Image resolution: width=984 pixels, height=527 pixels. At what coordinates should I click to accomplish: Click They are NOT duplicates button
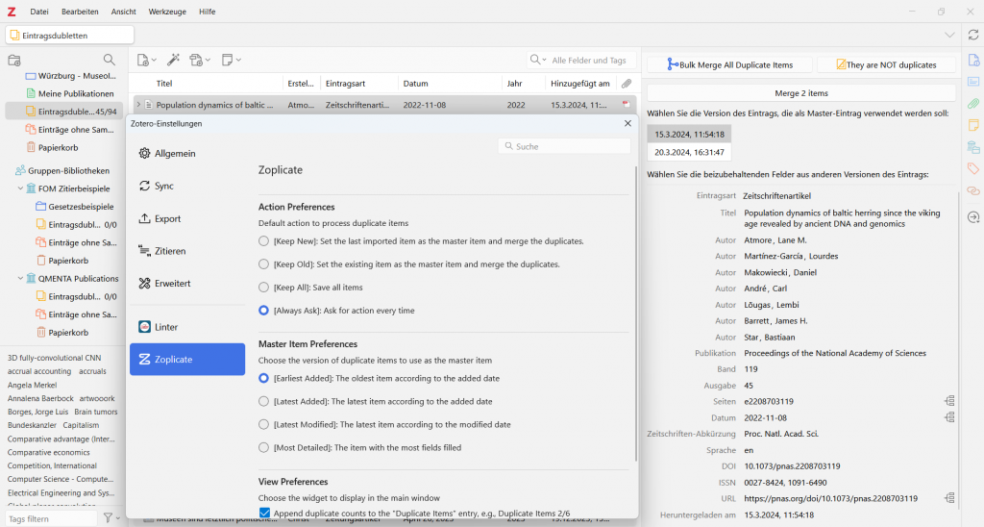point(886,64)
